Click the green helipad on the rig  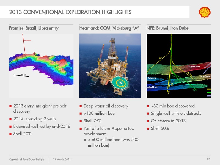(120, 83)
